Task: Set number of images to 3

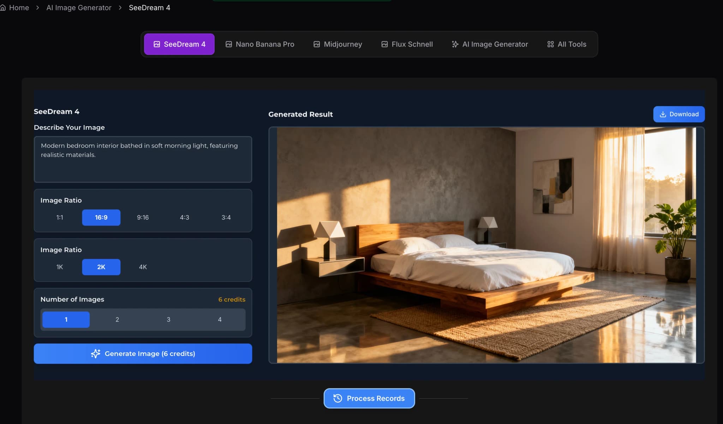Action: coord(168,319)
